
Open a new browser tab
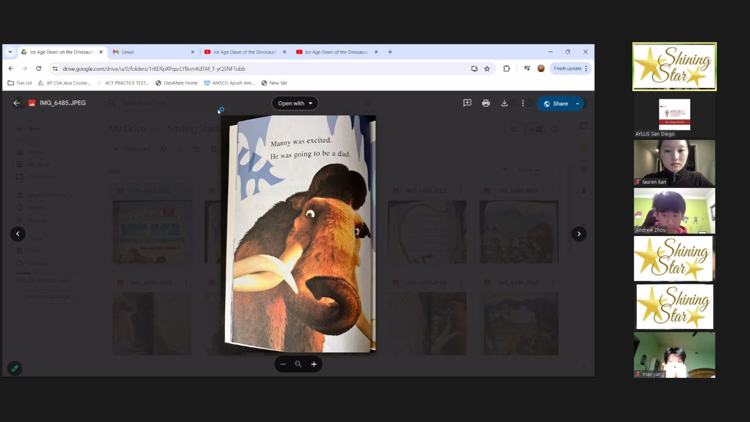(x=390, y=52)
